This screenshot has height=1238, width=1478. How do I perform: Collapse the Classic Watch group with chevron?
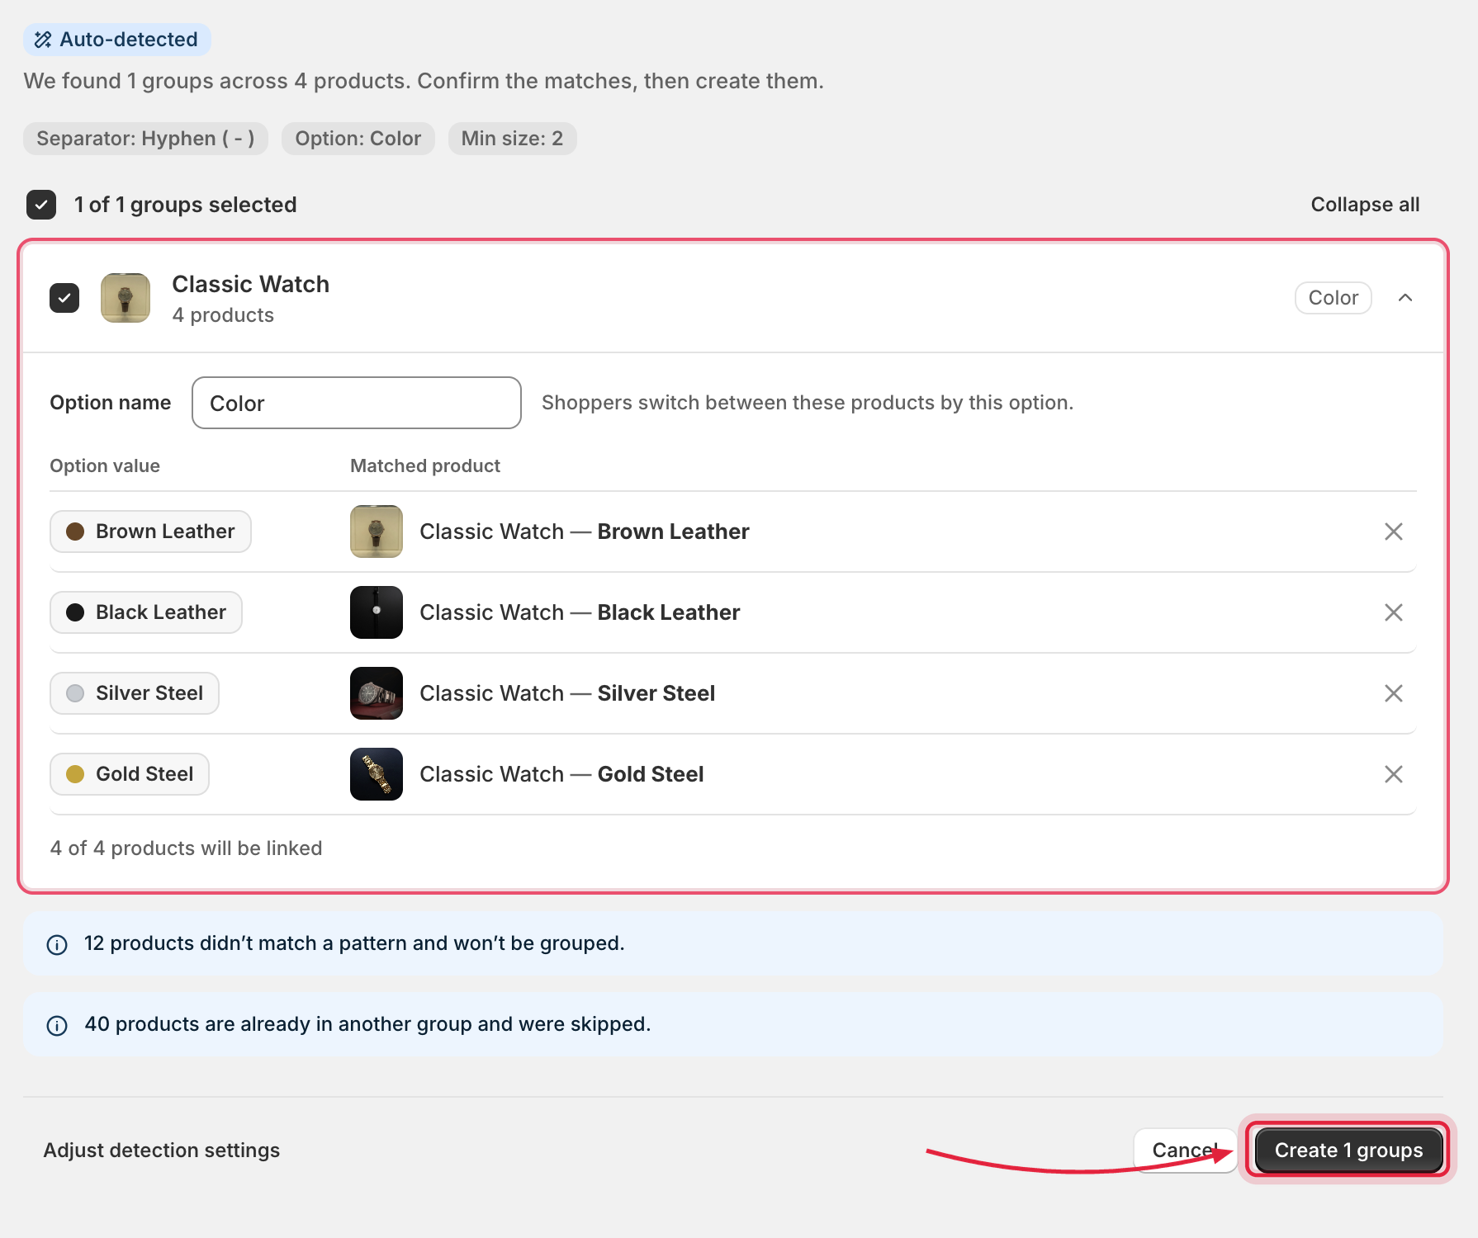point(1405,298)
